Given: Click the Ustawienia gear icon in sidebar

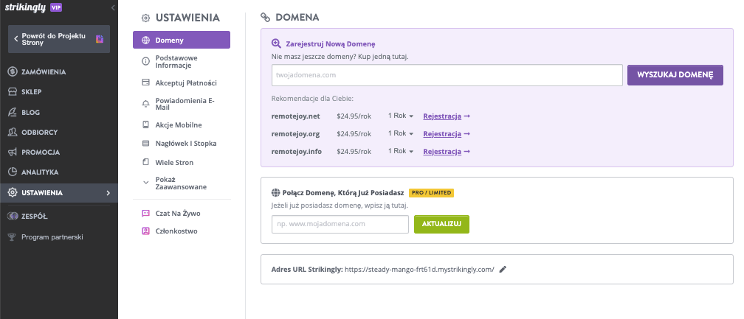Looking at the screenshot, I should coord(13,192).
